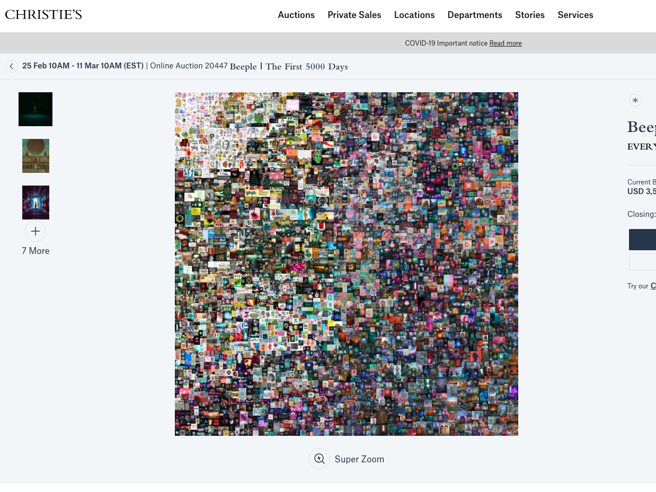Screen dimensions: 656x492
Task: Open the link after Try our
Action: pyautogui.click(x=653, y=286)
